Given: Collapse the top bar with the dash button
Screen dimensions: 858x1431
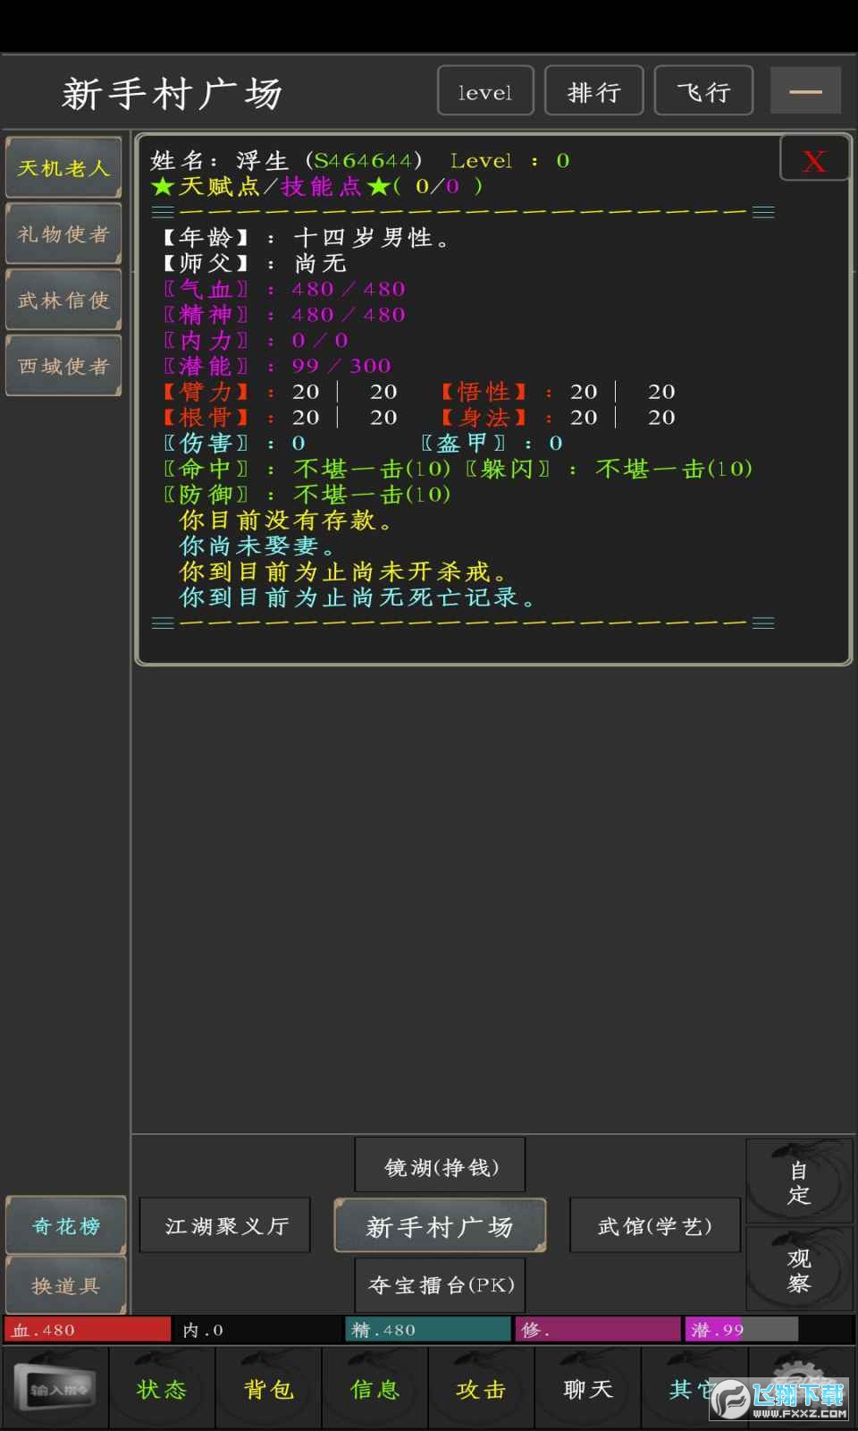Looking at the screenshot, I should point(804,91).
